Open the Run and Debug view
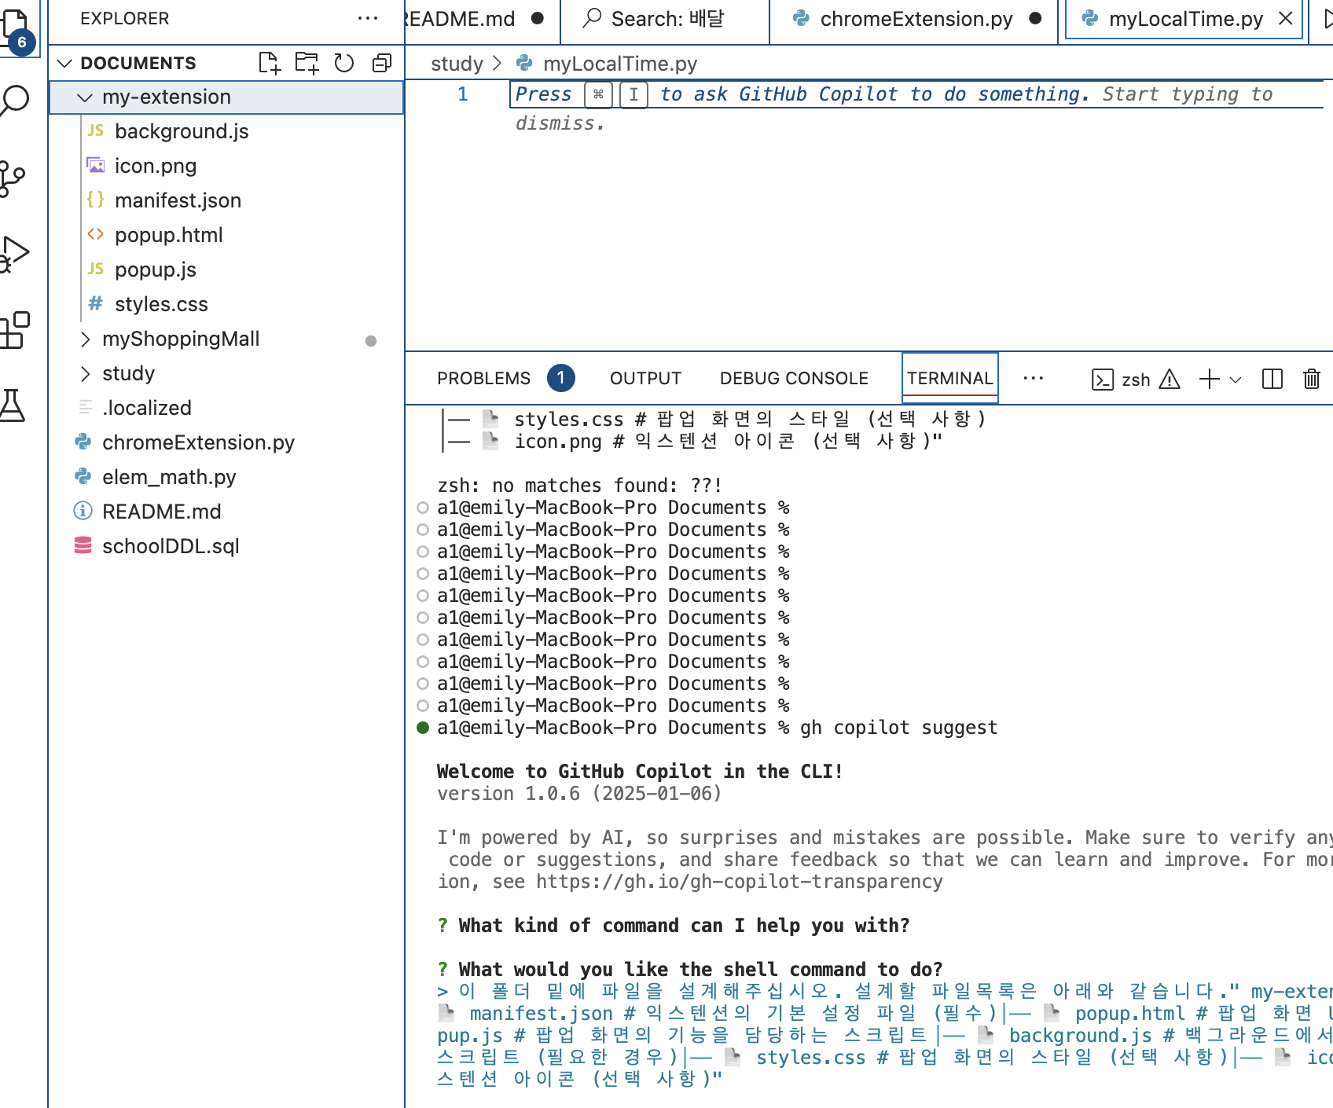Viewport: 1333px width, 1108px height. coord(14,254)
